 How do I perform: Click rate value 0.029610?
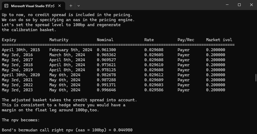coord(154,65)
